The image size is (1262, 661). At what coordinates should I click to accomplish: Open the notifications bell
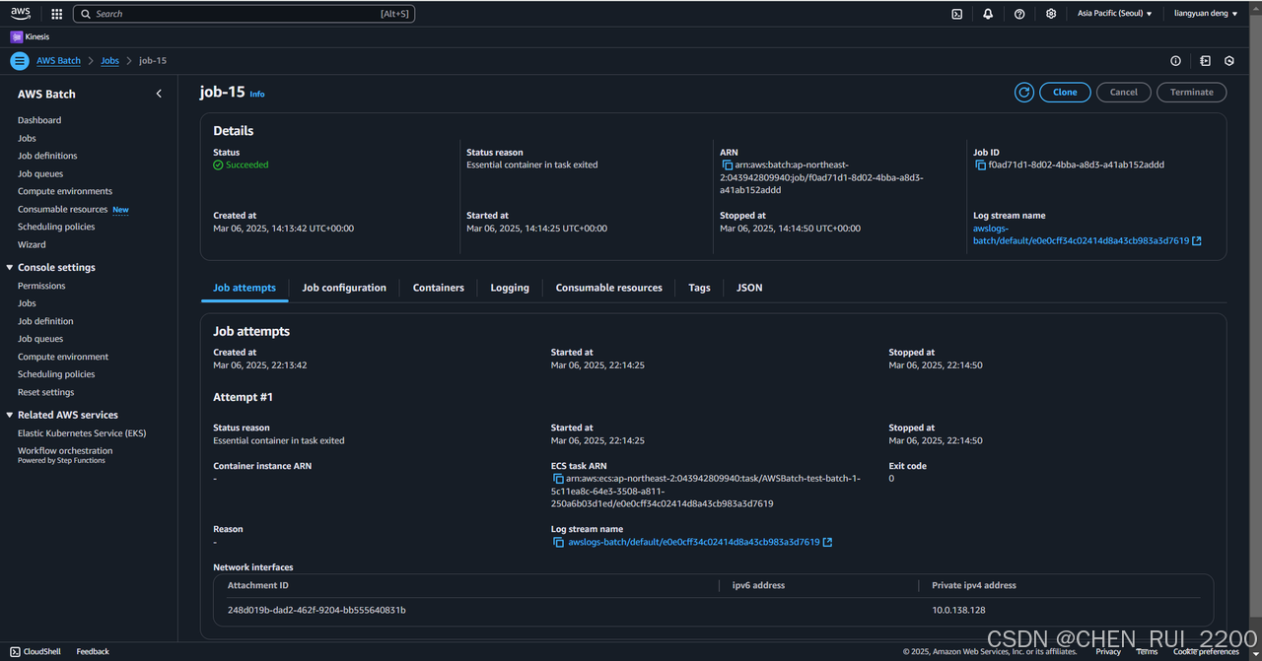click(988, 14)
